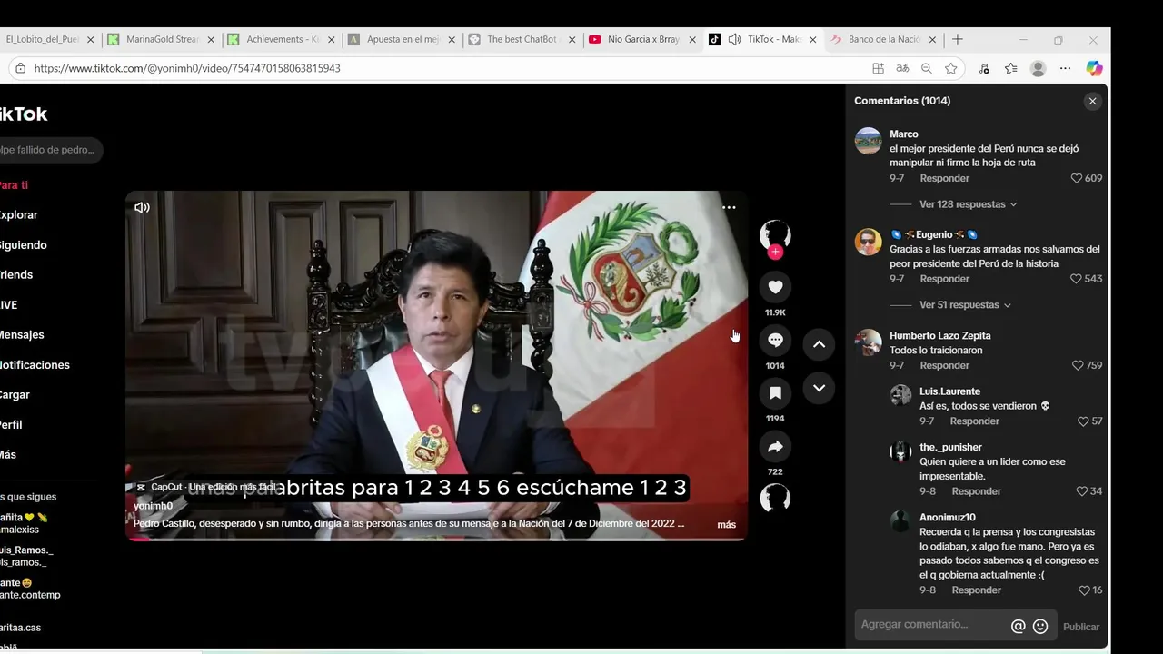This screenshot has height=654, width=1163.
Task: Open Luis.Laurente username link
Action: tap(949, 391)
